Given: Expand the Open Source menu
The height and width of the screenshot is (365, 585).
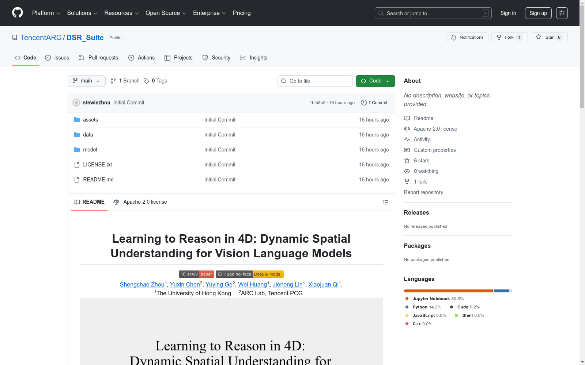Looking at the screenshot, I should 166,13.
